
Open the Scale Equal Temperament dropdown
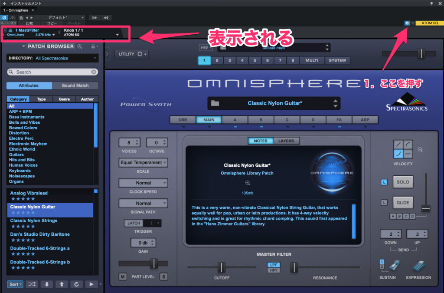coord(143,163)
